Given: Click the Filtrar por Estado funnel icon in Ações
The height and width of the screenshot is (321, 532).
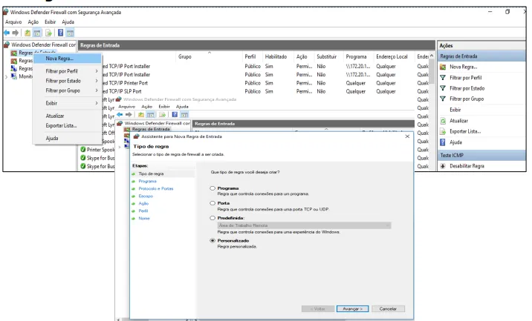Looking at the screenshot, I should pos(443,88).
